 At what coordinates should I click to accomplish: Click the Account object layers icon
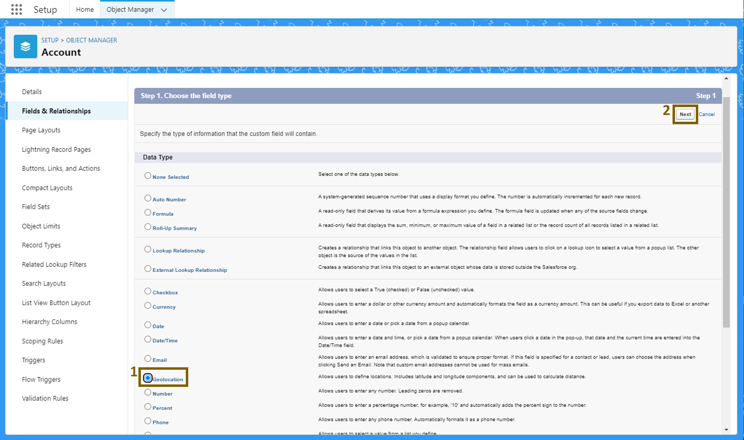25,47
